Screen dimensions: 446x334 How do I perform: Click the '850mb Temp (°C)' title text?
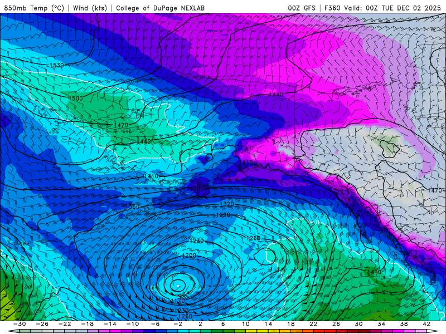coord(34,8)
